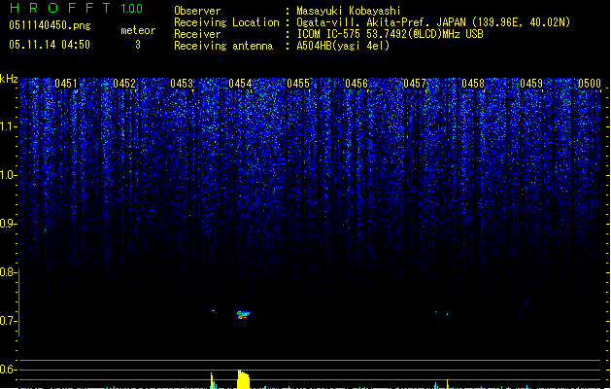Click the 0456 time marker

pos(356,84)
